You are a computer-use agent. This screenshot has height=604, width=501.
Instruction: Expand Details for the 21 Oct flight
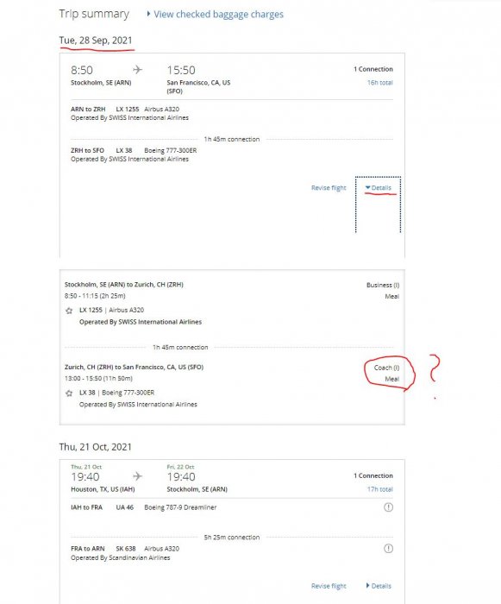point(379,586)
